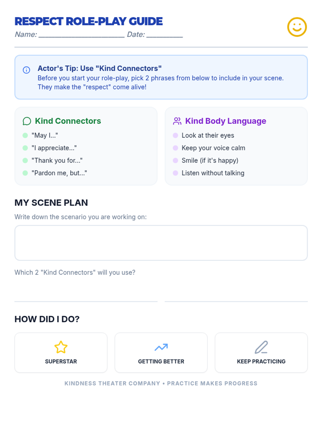This screenshot has width=322, height=430.
Task: Click the pencil icon above Keep Practicing
Action: coord(261,347)
